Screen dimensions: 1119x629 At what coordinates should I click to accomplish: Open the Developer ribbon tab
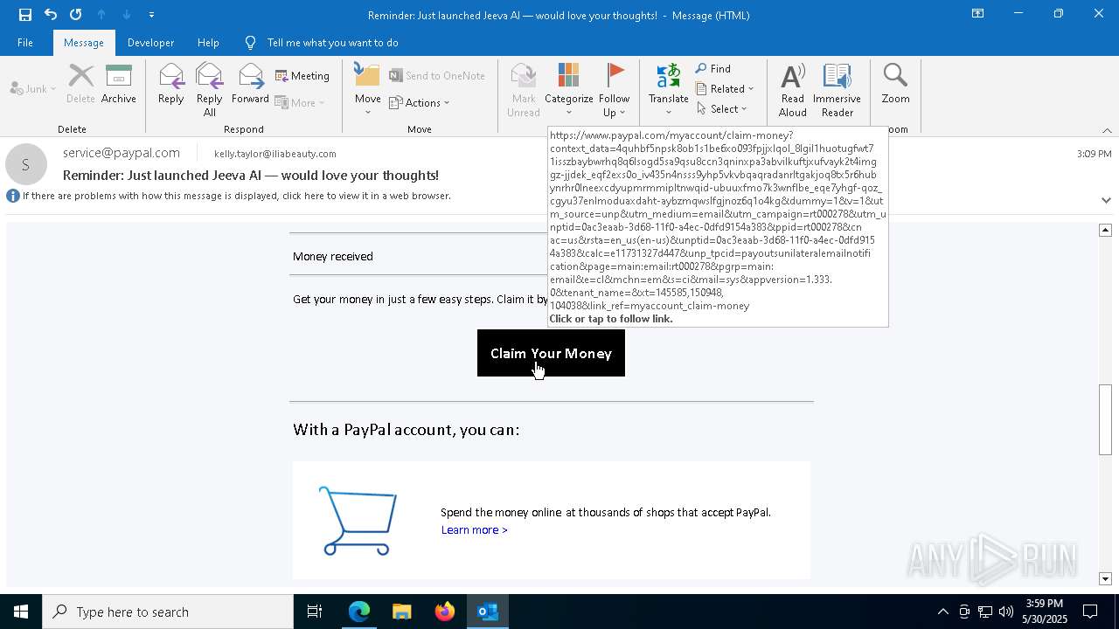tap(150, 42)
